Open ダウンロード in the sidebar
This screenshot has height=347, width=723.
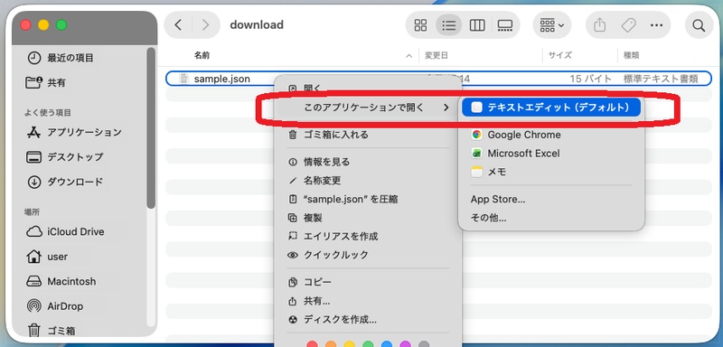coord(75,182)
